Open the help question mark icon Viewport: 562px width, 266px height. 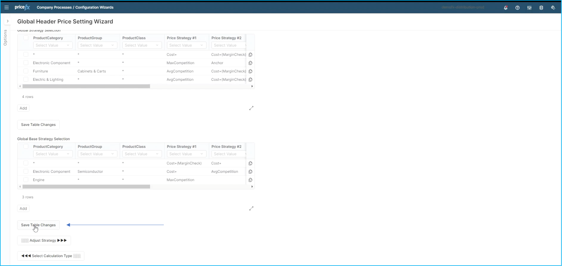[x=517, y=8]
